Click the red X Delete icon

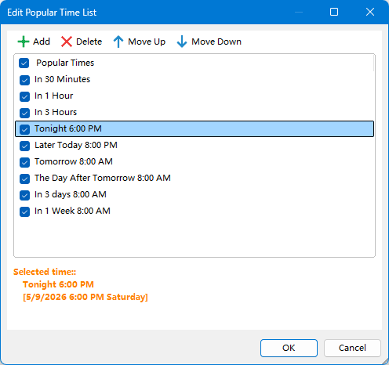(67, 42)
